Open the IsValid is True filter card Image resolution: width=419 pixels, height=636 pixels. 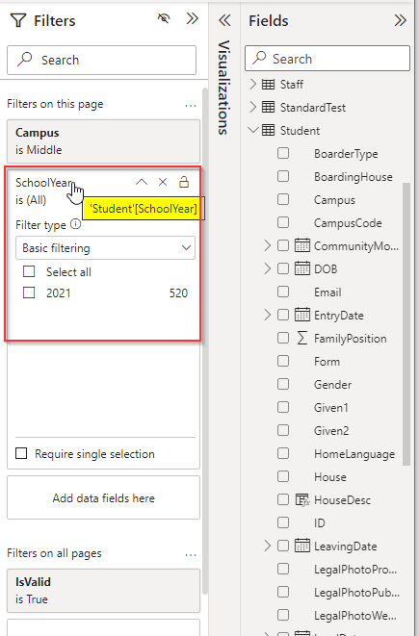tap(103, 591)
